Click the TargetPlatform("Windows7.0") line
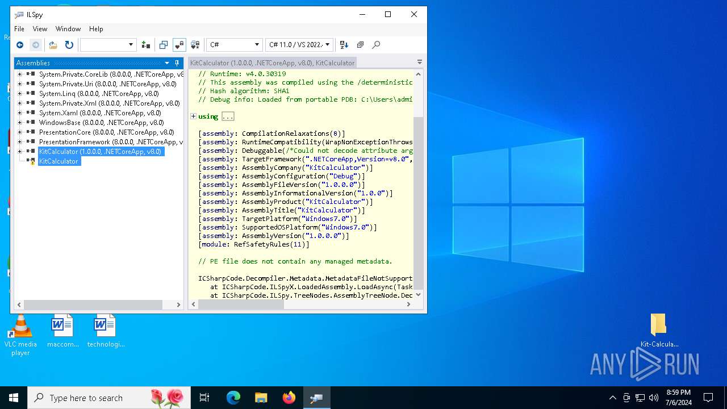Viewport: 727px width, 409px height. (278, 219)
